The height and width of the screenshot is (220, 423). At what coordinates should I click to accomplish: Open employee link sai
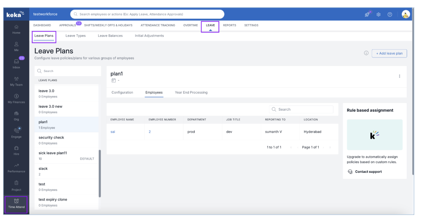pos(113,132)
